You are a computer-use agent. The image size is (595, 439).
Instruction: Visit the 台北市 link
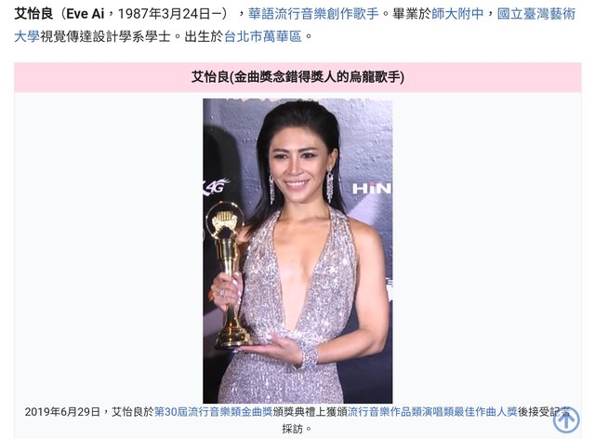tap(244, 36)
